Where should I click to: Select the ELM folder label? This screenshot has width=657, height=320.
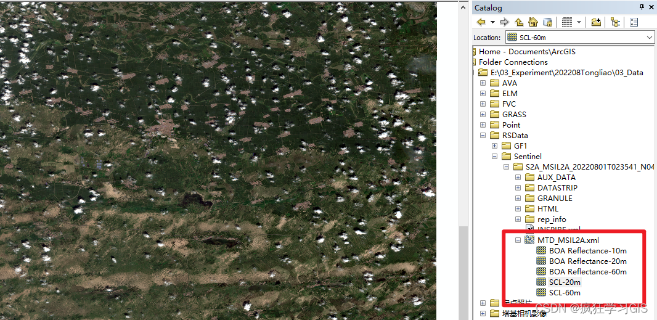[510, 94]
